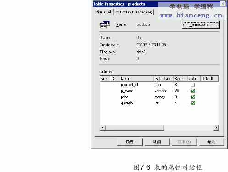Click the size value 4
This screenshot has width=228, height=172.
(176, 103)
